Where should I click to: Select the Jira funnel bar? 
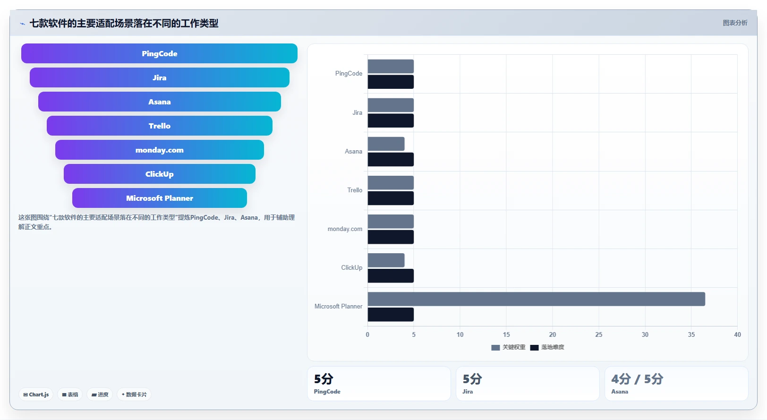point(159,77)
